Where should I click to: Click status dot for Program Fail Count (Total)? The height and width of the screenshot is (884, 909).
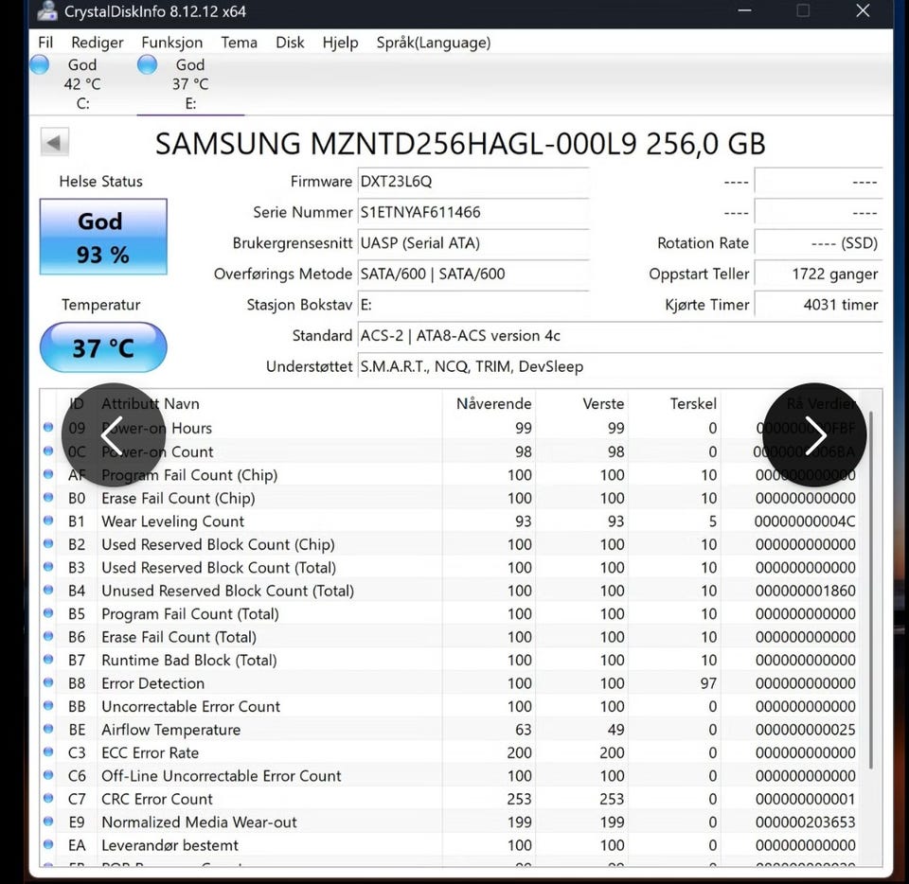point(48,613)
